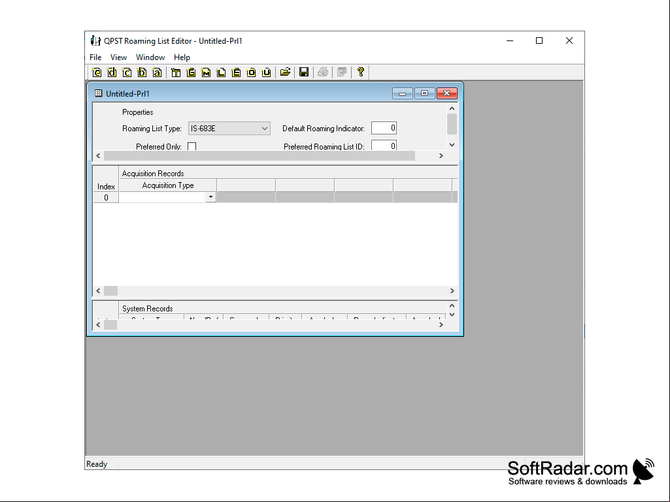This screenshot has width=670, height=502.
Task: Click the System Records scroll-right arrow
Action: pos(441,325)
